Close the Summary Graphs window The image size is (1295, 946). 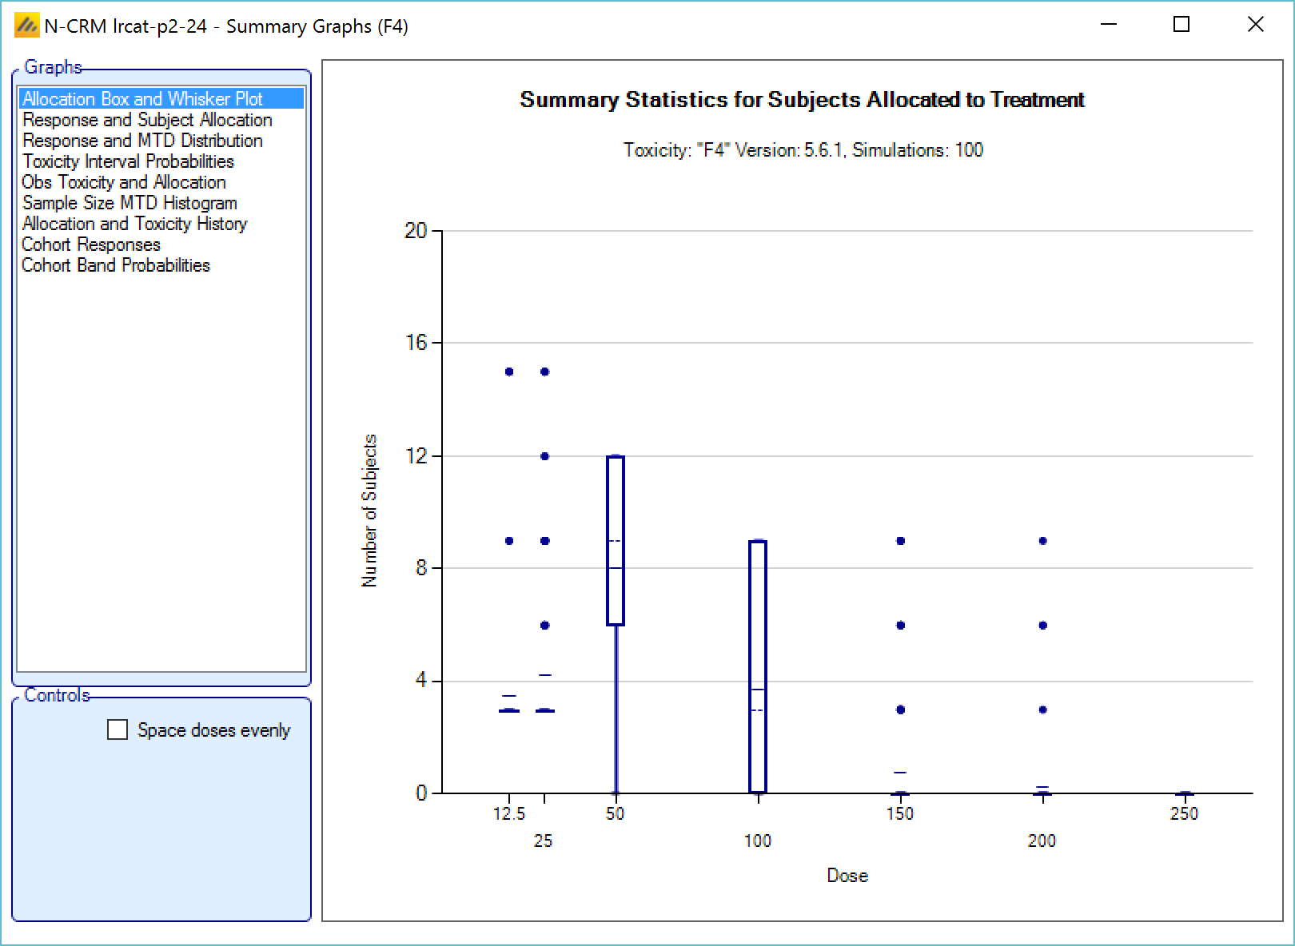tap(1256, 25)
